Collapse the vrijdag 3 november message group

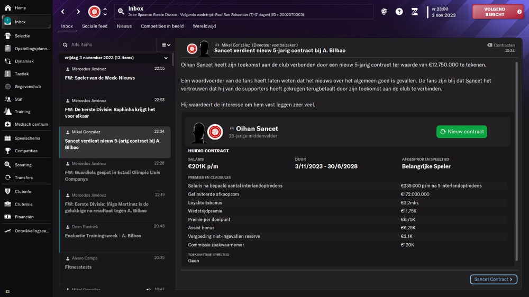click(x=166, y=58)
